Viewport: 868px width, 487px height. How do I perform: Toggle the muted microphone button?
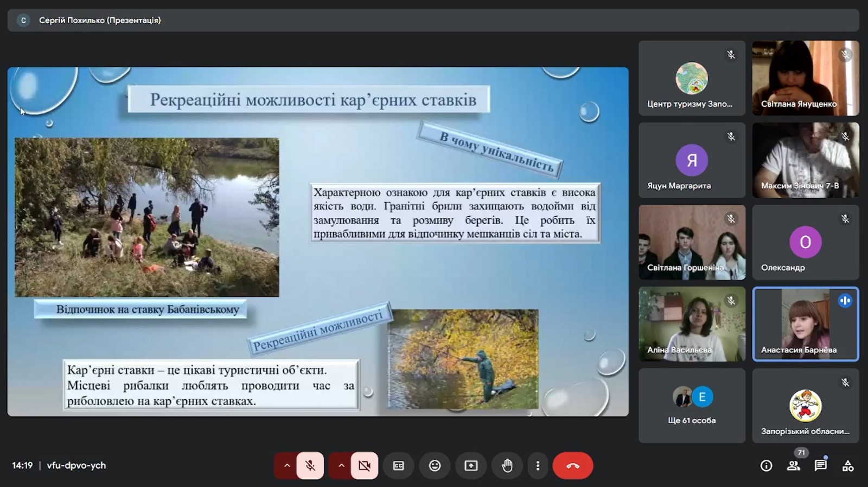[x=310, y=466]
